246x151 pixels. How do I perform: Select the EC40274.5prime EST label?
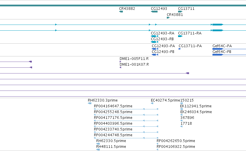pos(165,100)
